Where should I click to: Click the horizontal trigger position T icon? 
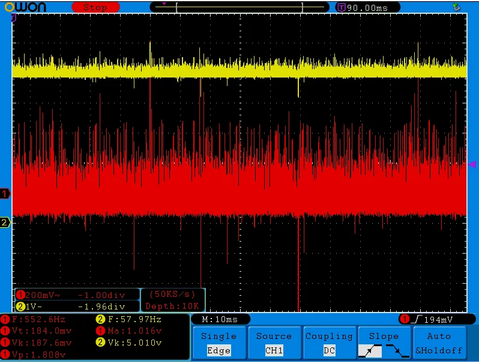tap(342, 7)
